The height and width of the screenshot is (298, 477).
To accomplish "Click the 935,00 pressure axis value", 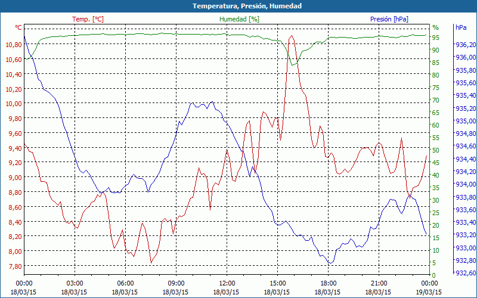I will [466, 121].
